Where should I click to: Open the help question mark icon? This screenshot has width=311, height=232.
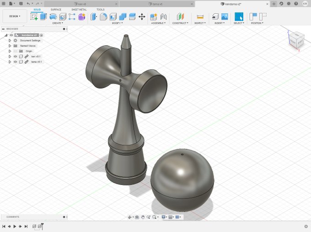point(296,4)
